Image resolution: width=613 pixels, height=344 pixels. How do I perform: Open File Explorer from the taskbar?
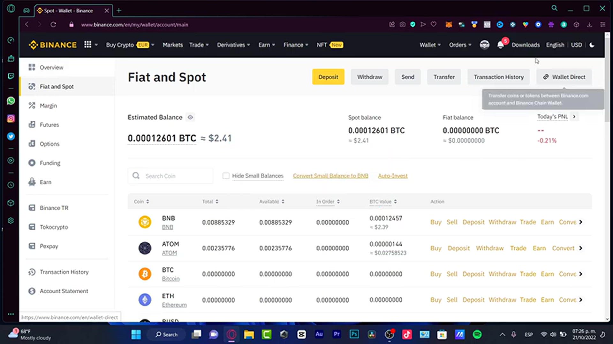pyautogui.click(x=249, y=334)
